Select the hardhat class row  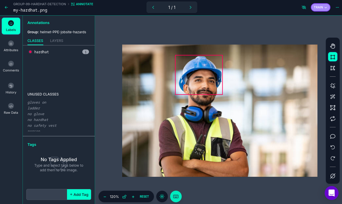[59, 52]
